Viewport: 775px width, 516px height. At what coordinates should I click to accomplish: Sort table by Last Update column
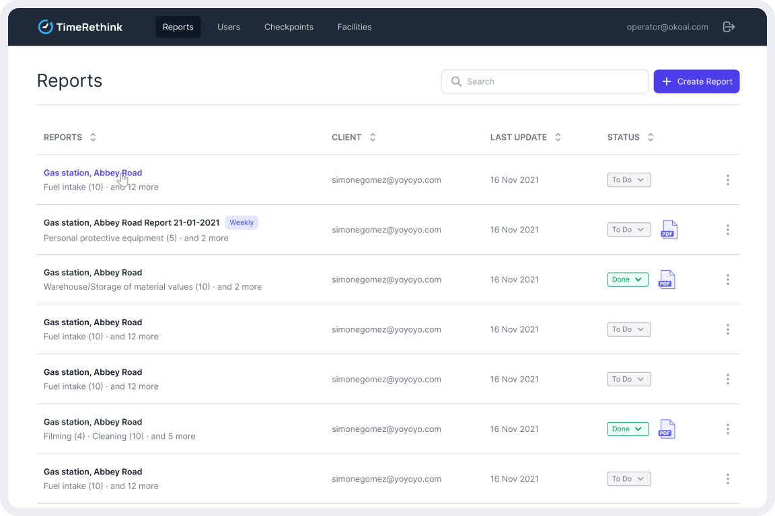(x=558, y=137)
